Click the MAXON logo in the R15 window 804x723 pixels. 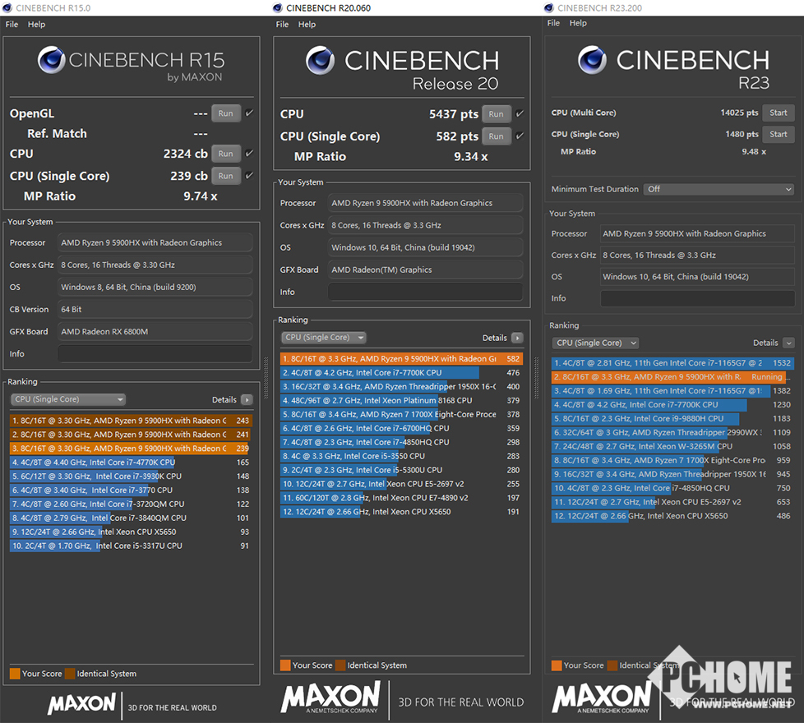point(82,703)
